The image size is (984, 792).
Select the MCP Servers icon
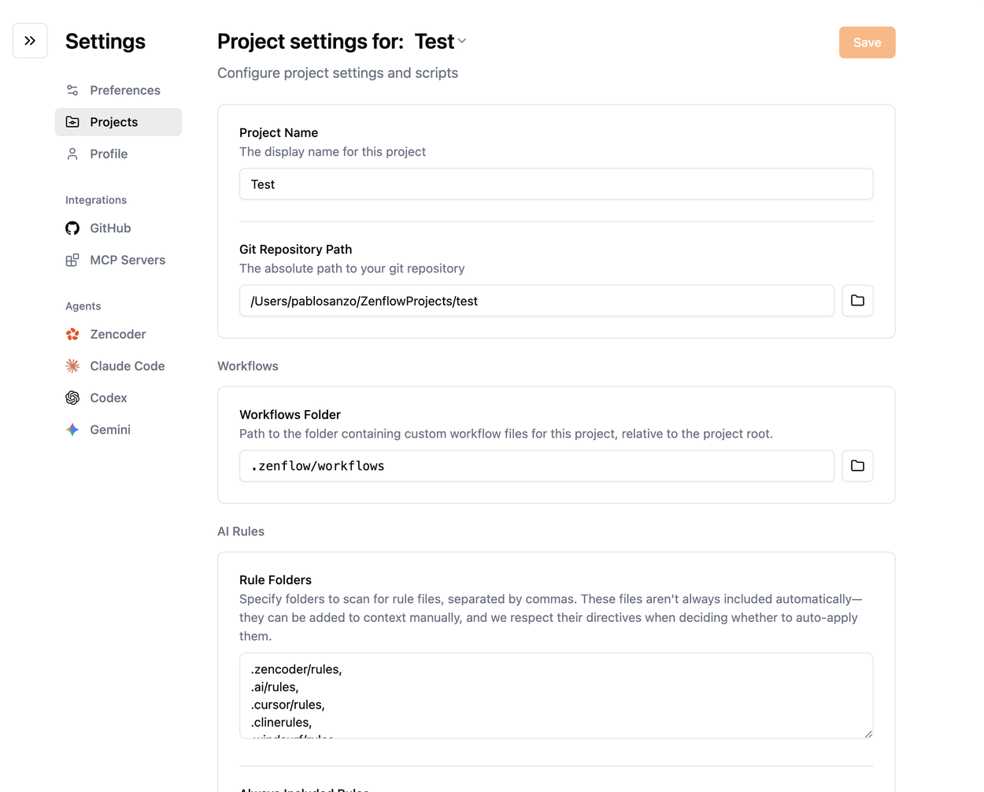click(72, 259)
